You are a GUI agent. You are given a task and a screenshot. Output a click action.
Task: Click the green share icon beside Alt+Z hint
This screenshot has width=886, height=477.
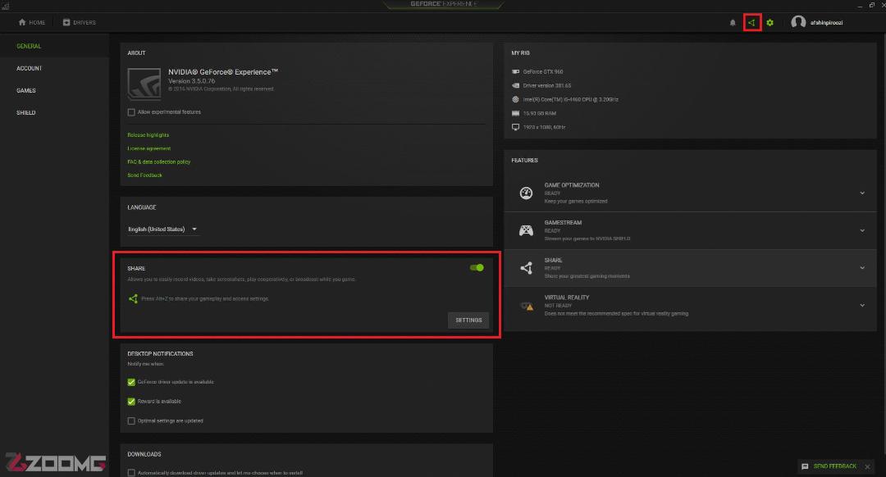click(x=133, y=298)
